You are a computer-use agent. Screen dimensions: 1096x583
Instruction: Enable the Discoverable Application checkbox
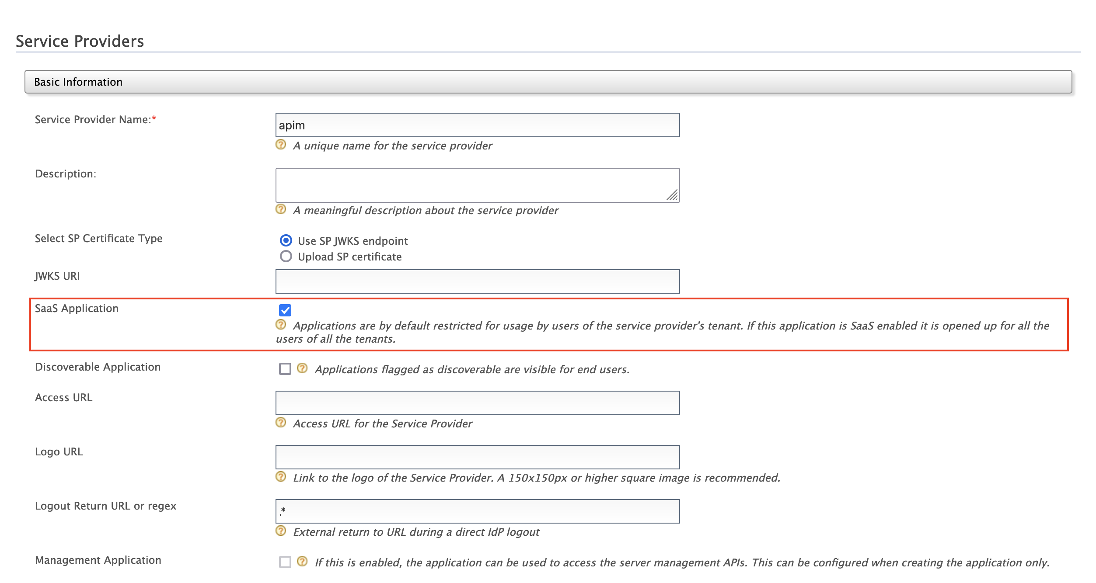285,368
